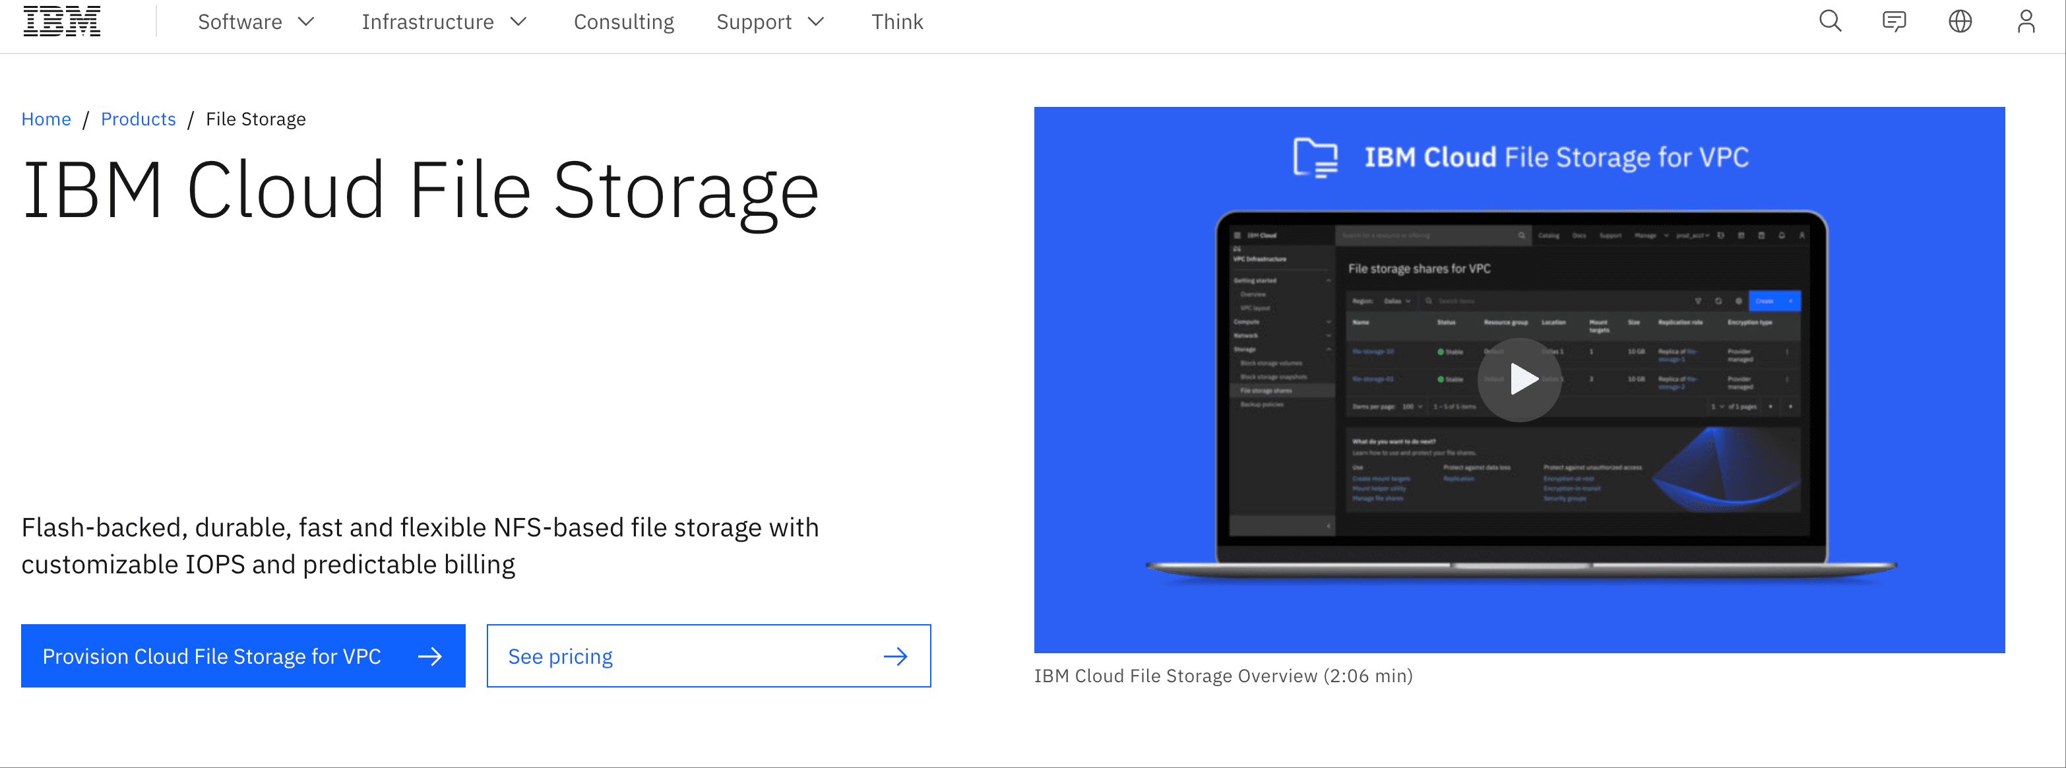This screenshot has width=2066, height=768.
Task: Open the Products breadcrumb link
Action: pyautogui.click(x=138, y=119)
